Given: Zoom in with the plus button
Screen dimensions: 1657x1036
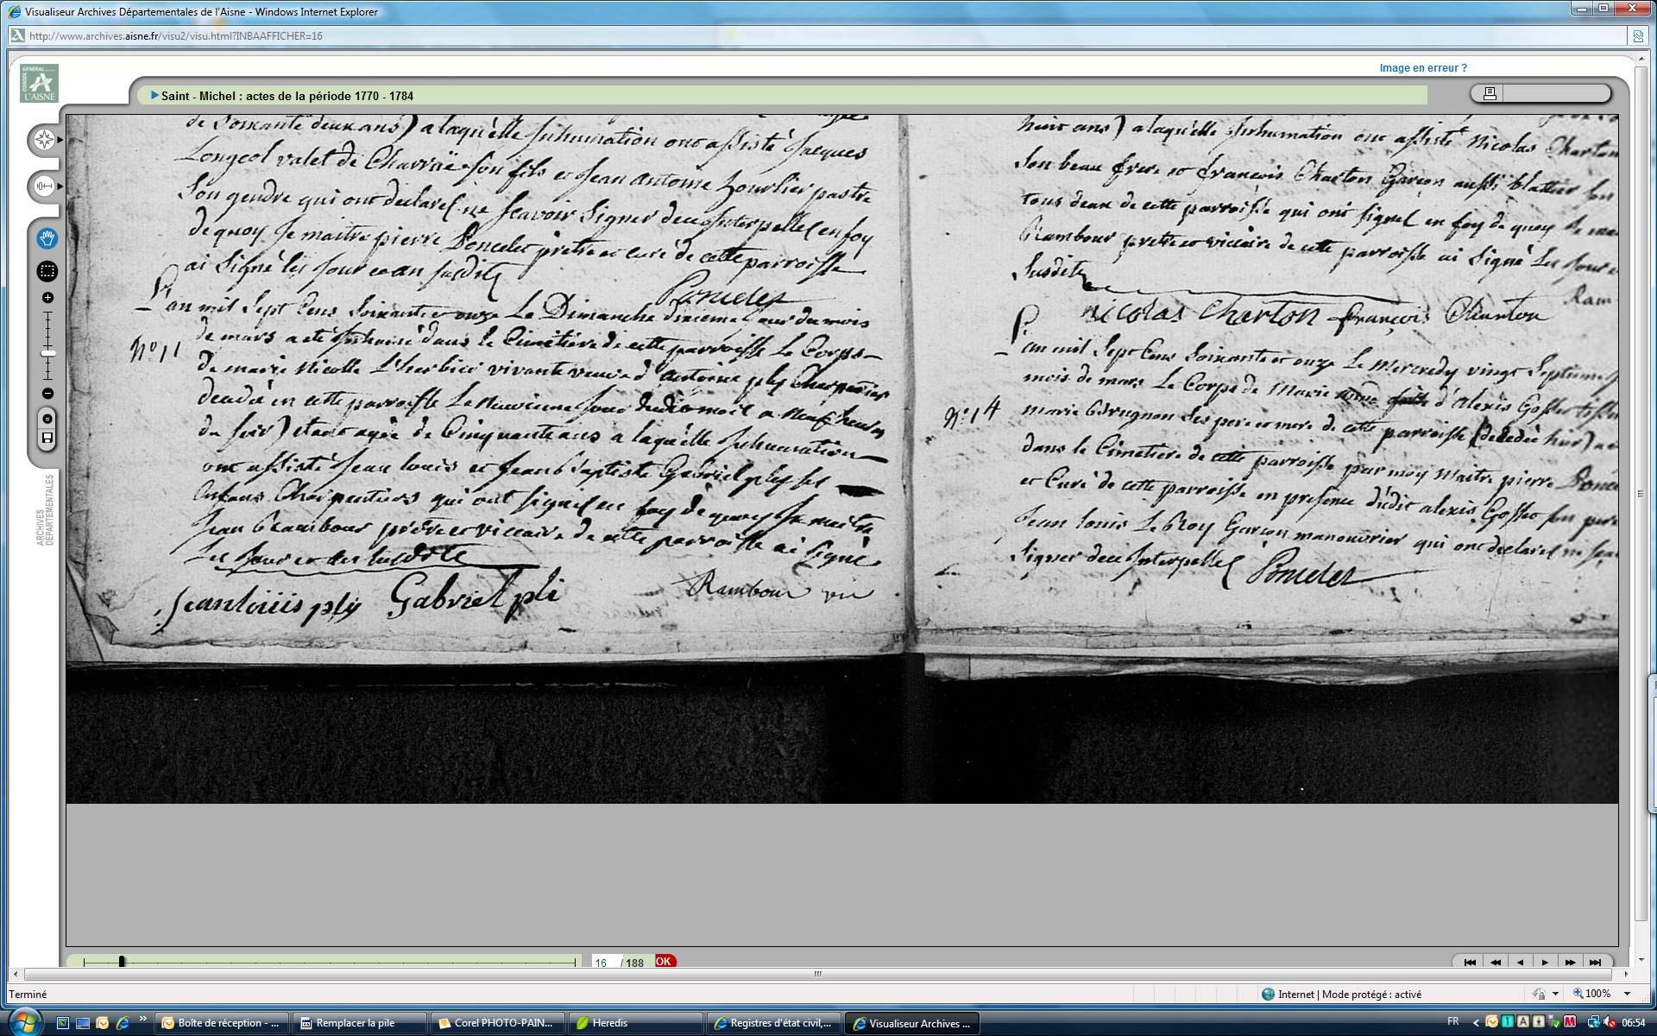Looking at the screenshot, I should tap(47, 298).
